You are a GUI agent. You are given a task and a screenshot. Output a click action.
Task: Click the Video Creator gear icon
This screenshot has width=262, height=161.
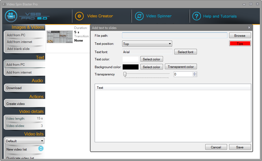pos(79,16)
